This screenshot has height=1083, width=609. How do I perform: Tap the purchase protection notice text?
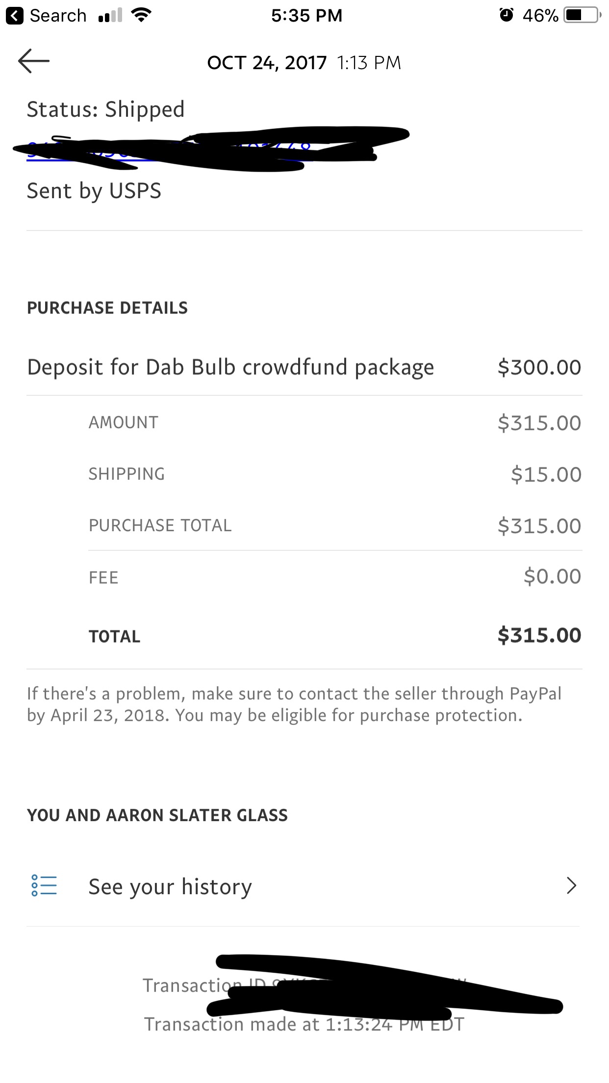tap(294, 704)
